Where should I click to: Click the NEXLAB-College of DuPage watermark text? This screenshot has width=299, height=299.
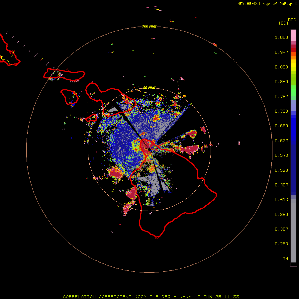[x=267, y=4]
